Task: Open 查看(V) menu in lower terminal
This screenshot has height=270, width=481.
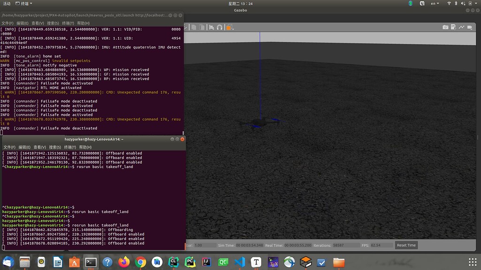Action: click(39, 147)
